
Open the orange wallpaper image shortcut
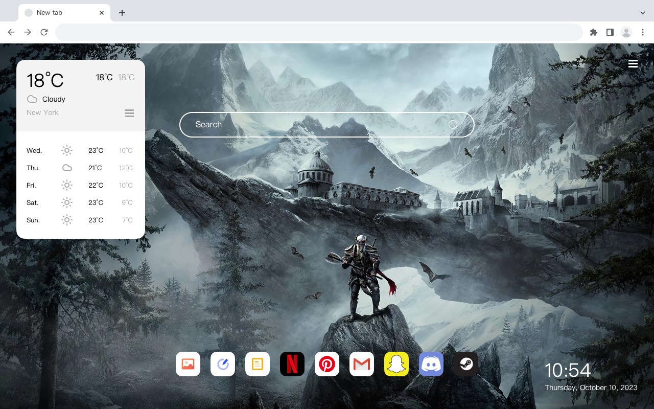click(188, 364)
